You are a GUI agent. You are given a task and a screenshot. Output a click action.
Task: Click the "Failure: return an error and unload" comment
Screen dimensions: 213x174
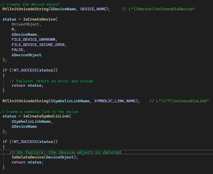[51, 81]
